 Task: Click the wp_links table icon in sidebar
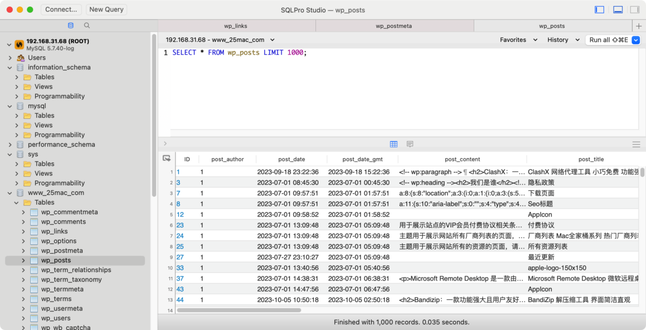coord(34,231)
